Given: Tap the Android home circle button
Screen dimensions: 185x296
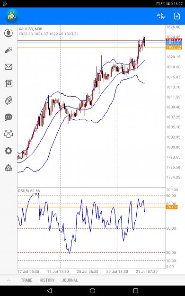Looking at the screenshot, I should pos(92,291).
